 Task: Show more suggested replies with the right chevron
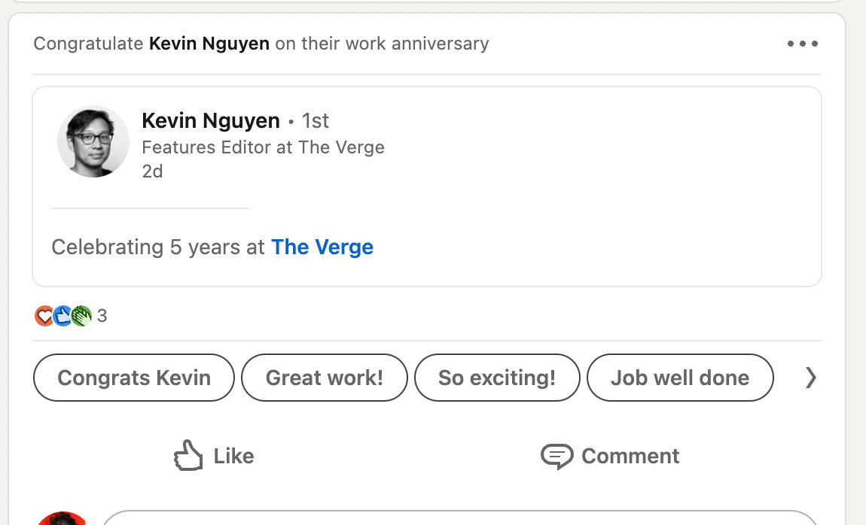pos(810,378)
